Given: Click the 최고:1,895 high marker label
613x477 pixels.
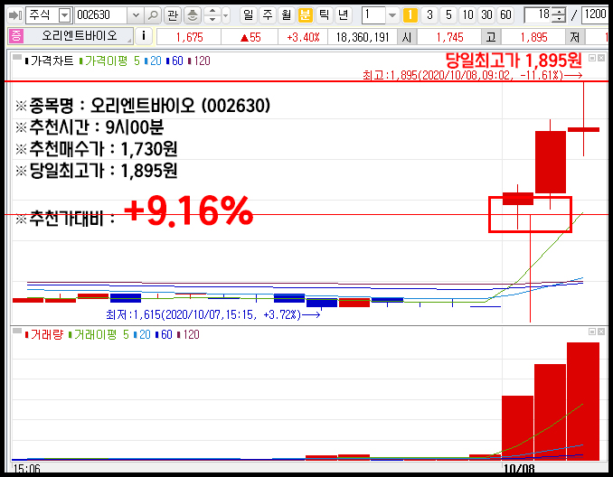Looking at the screenshot, I should click(473, 75).
